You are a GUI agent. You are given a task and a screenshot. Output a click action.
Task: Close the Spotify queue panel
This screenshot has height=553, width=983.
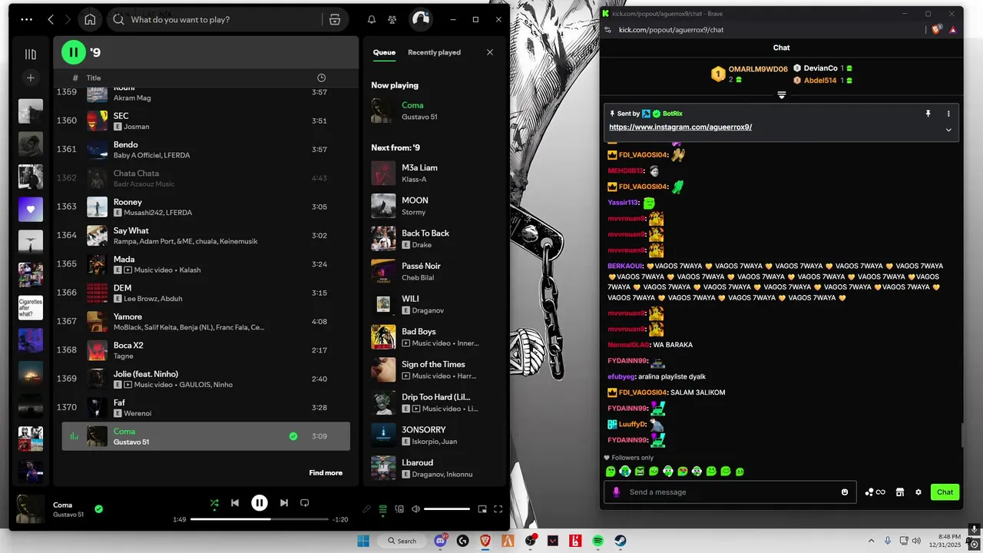tap(490, 52)
